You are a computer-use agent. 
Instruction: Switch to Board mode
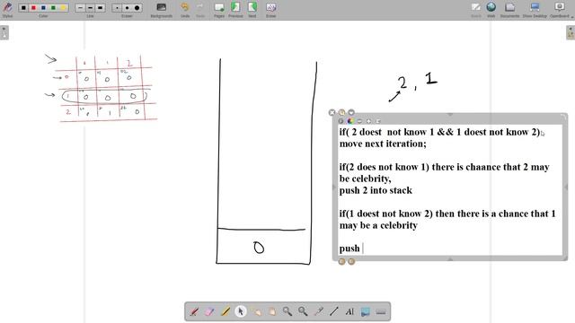pos(476,10)
